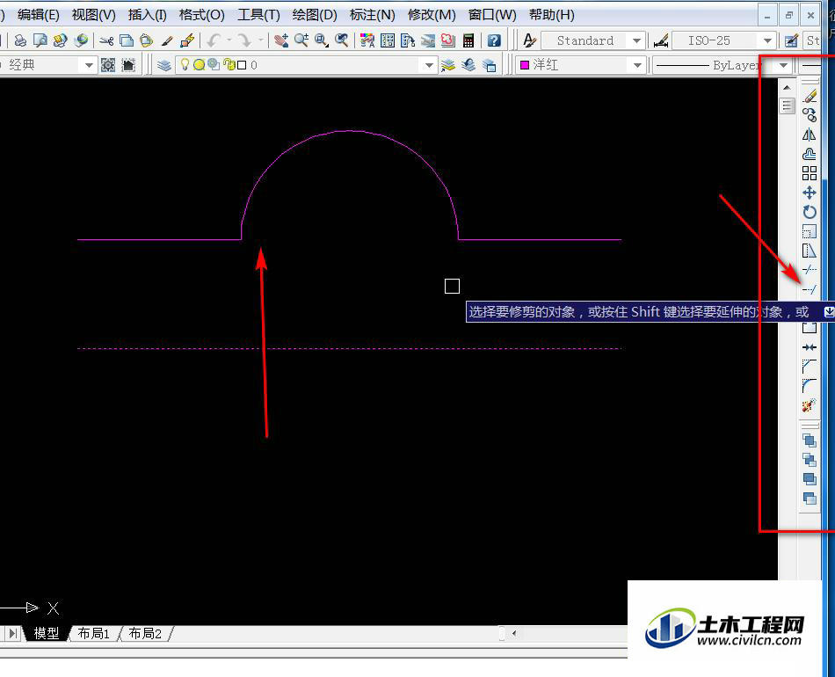
Task: Open the ISO-25 dimension style dropdown
Action: click(x=767, y=41)
